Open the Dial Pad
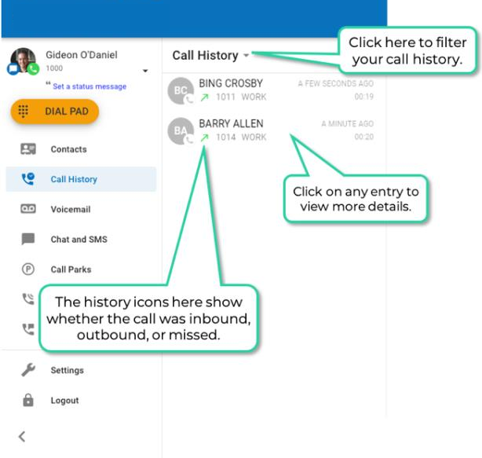Image resolution: width=482 pixels, height=458 pixels. point(55,112)
